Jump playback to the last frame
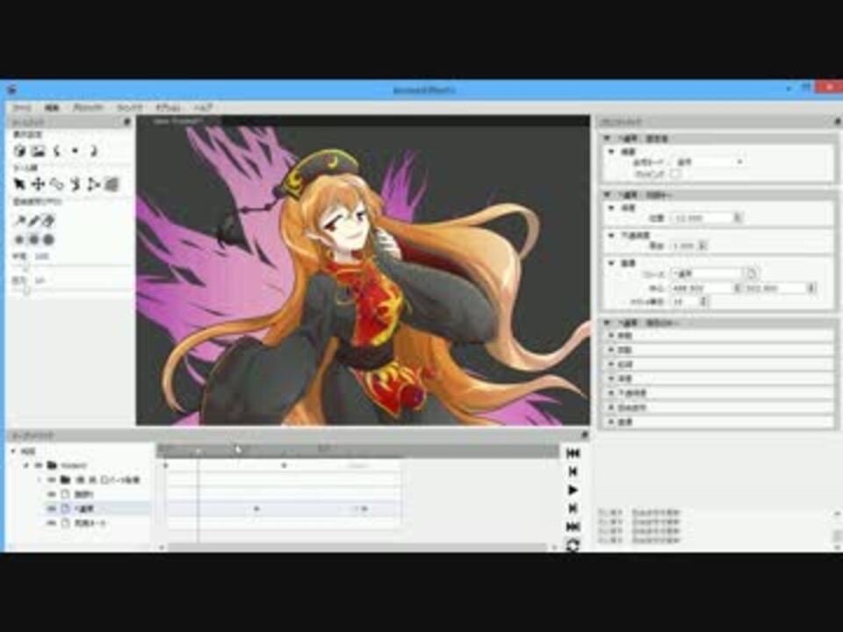 pyautogui.click(x=573, y=527)
